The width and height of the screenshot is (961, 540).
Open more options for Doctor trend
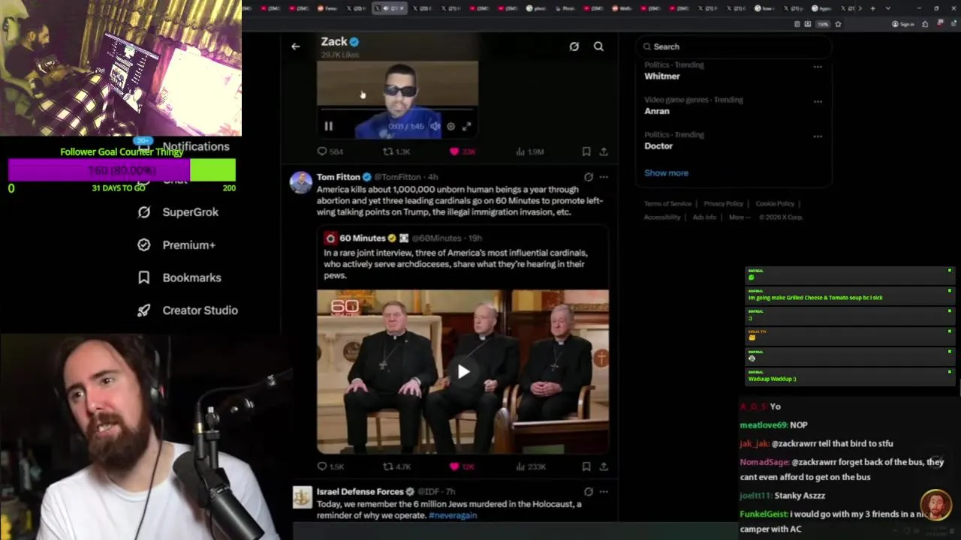click(818, 136)
